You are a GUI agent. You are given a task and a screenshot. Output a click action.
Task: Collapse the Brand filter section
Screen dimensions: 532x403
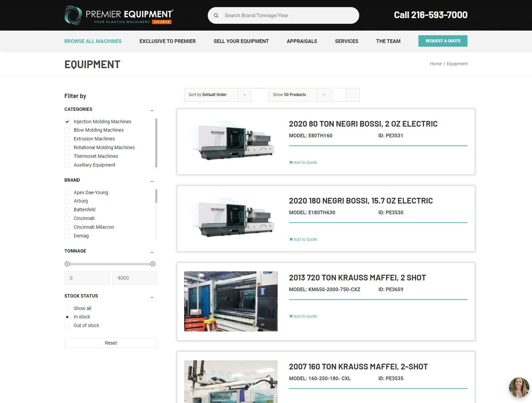tap(152, 181)
